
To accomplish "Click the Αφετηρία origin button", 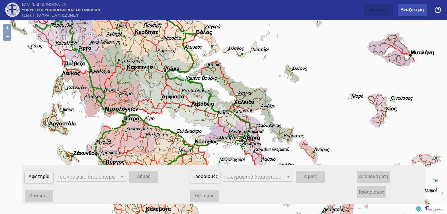I will pos(39,177).
